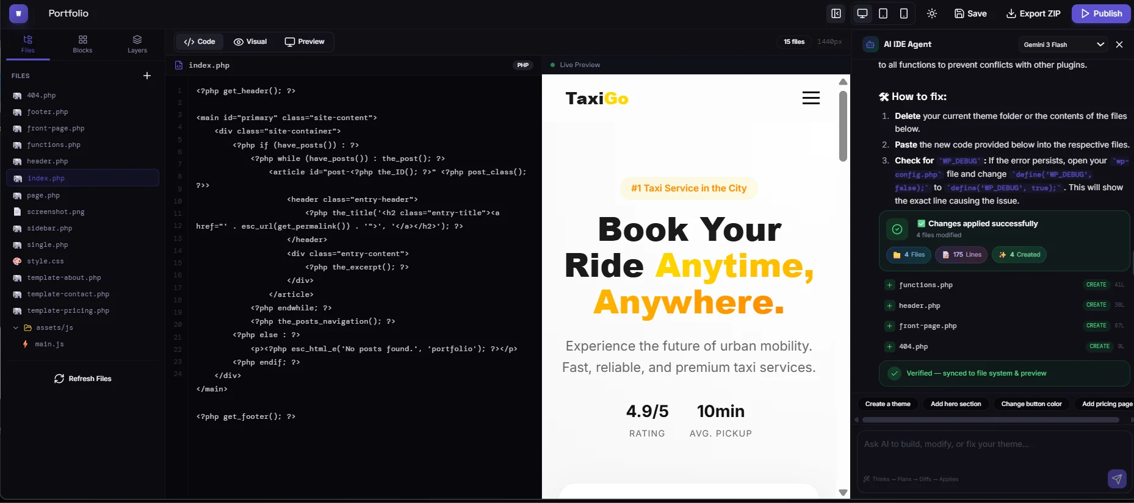This screenshot has height=503, width=1134.
Task: Click the 'Add hero section' suggestion chip
Action: pos(956,404)
